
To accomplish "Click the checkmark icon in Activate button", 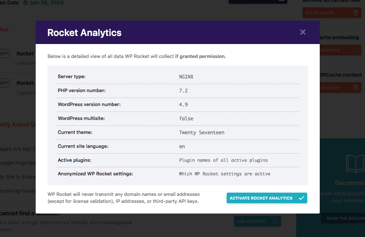I will (301, 198).
